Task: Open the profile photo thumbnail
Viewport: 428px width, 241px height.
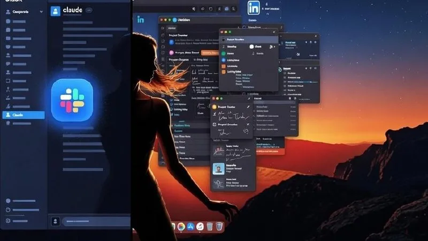Action: (218, 169)
